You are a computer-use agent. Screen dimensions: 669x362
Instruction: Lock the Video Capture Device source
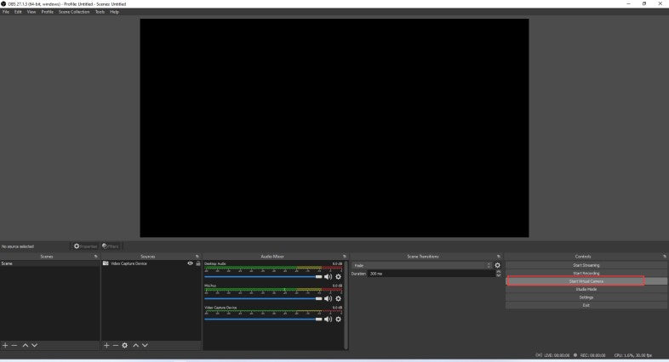(x=197, y=263)
